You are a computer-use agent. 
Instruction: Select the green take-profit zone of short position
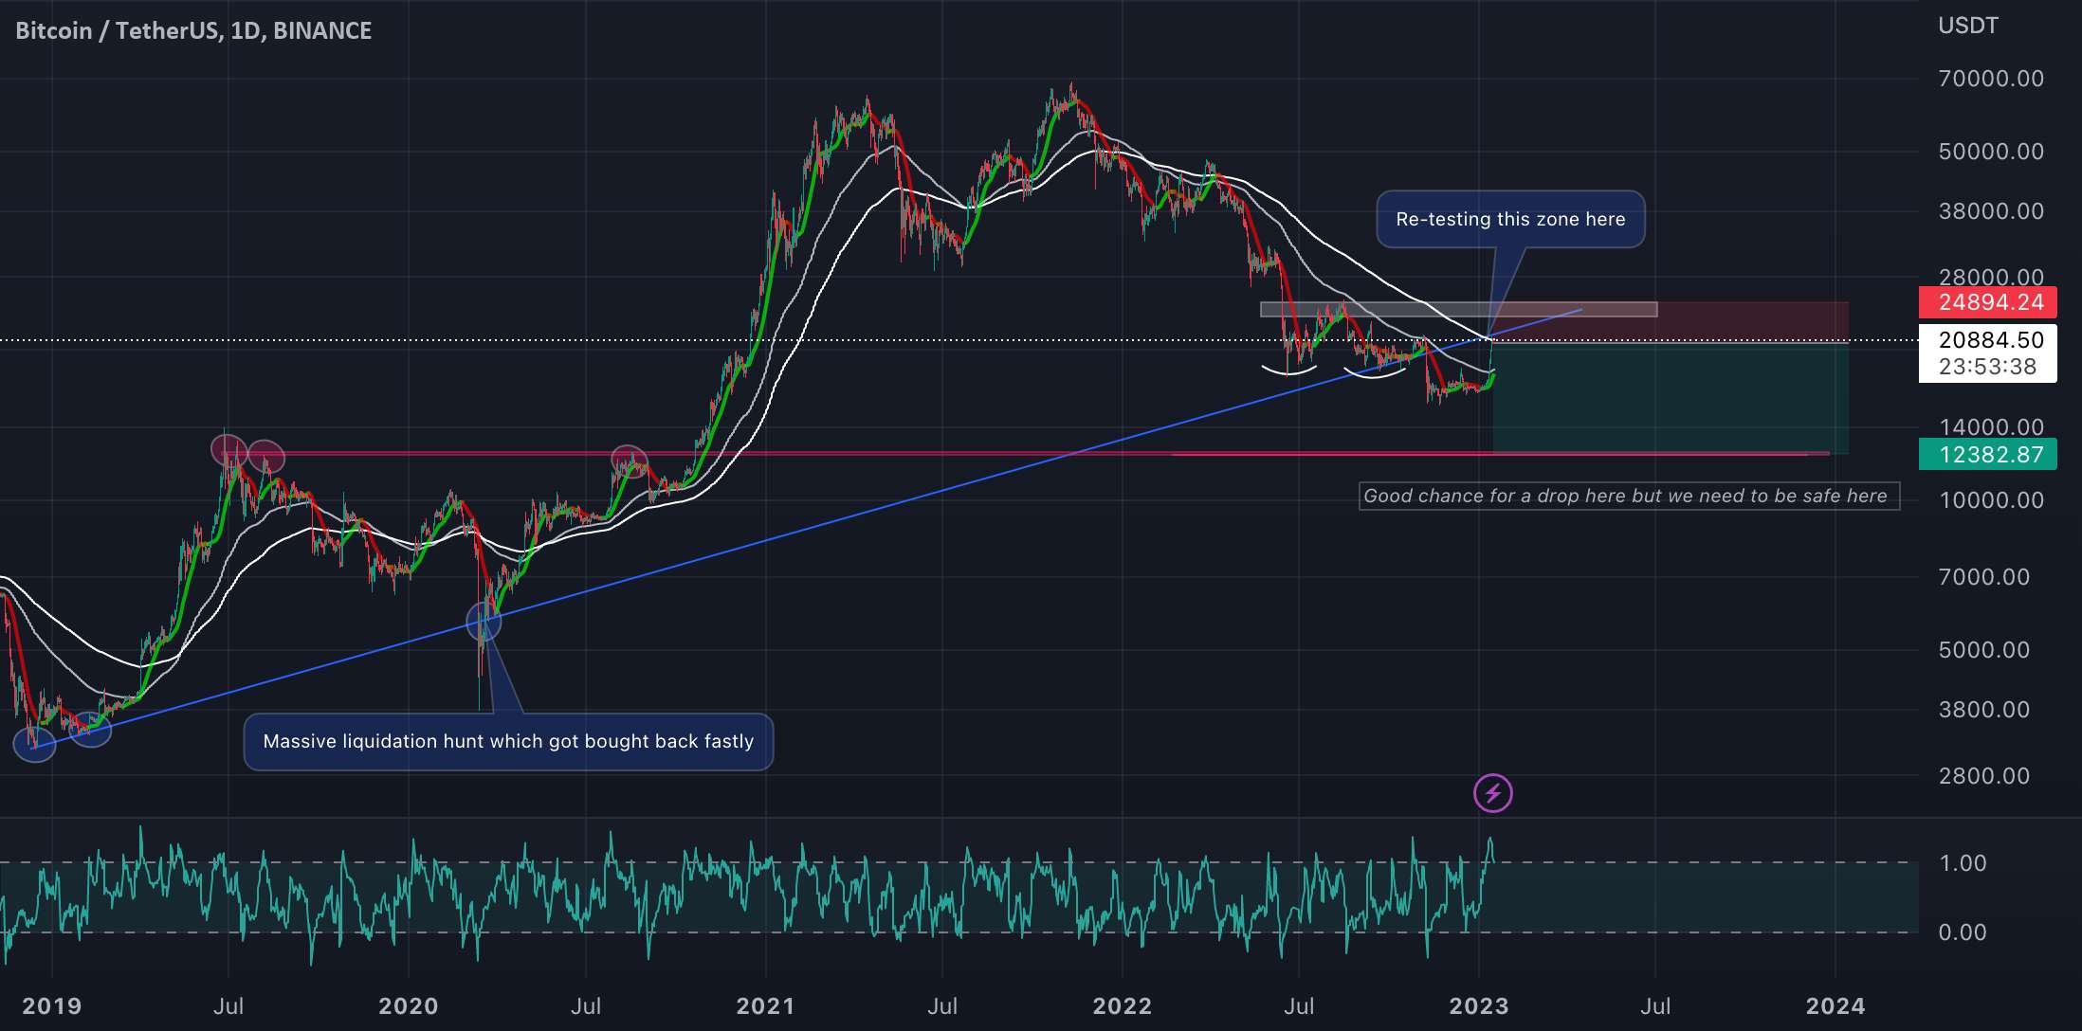coord(1671,398)
